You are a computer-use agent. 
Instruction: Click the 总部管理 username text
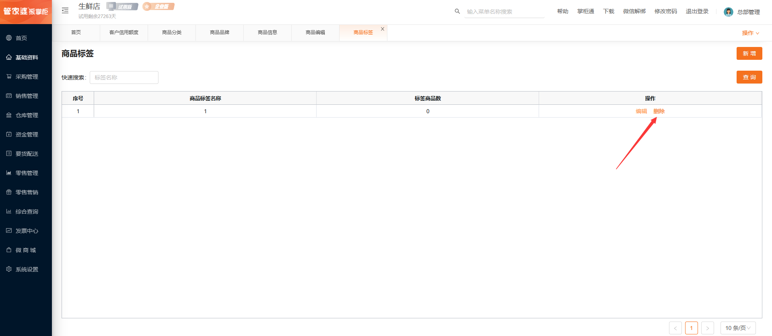coord(749,12)
